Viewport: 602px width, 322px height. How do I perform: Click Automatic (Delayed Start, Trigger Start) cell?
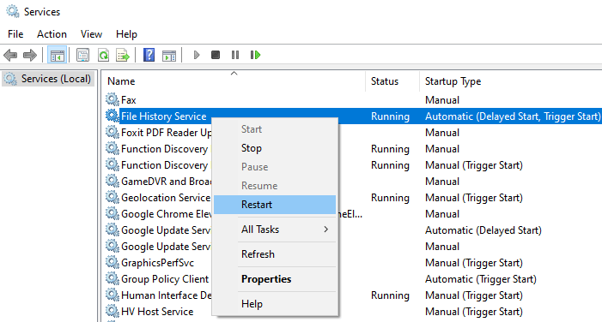point(513,116)
